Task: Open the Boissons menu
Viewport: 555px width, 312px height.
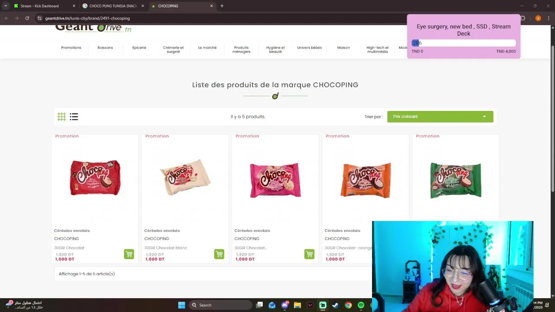Action: coord(105,48)
